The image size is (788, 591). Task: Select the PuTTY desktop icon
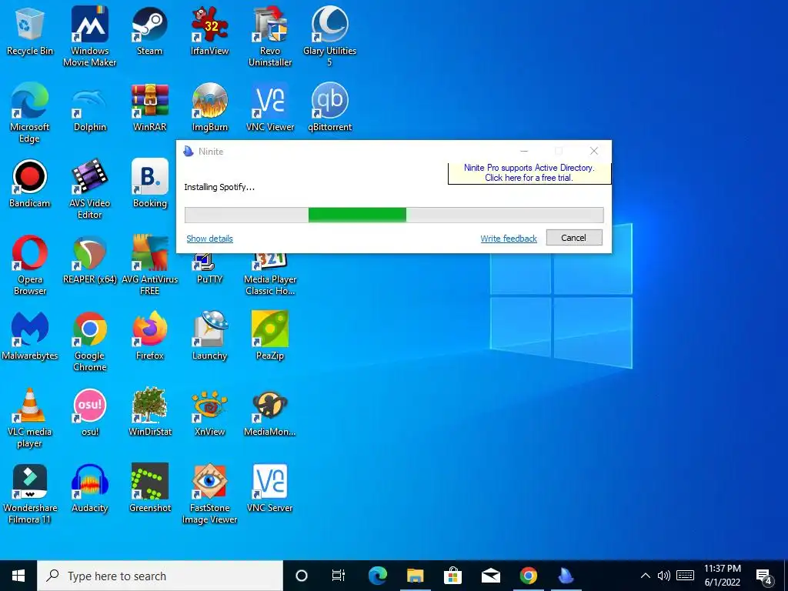tap(209, 269)
